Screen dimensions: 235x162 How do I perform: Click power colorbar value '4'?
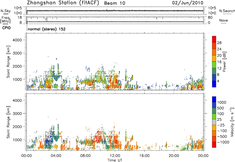pyautogui.click(x=218, y=81)
